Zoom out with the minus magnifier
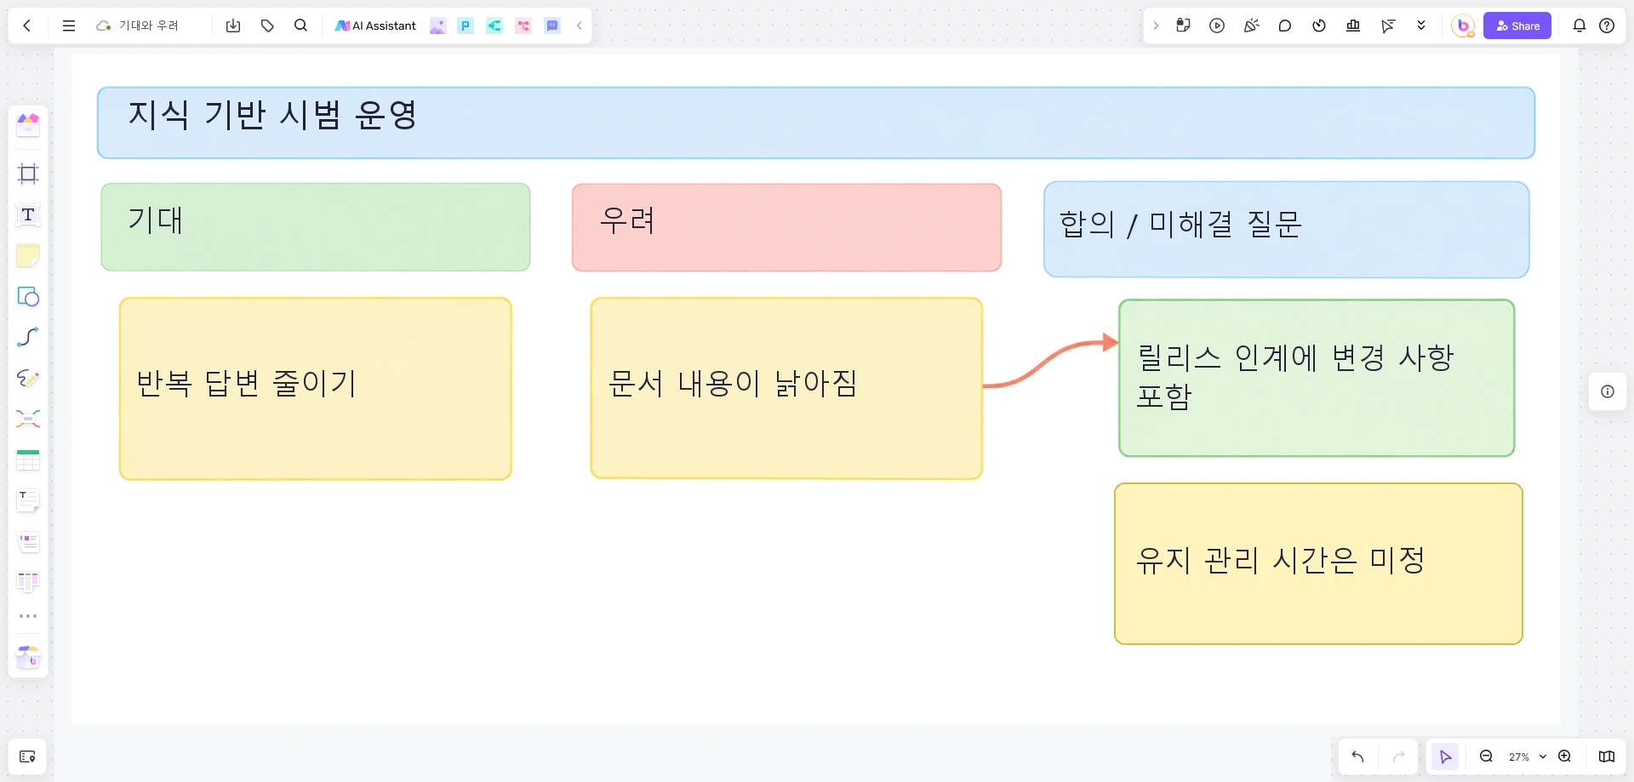This screenshot has height=782, width=1634. click(1486, 756)
